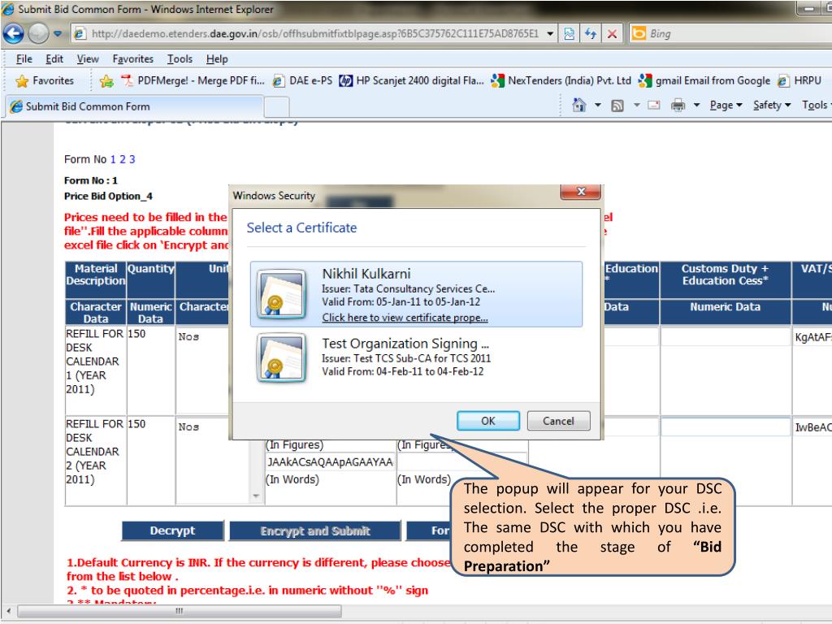Open DAE e-PS favorite bookmark
The width and height of the screenshot is (832, 624).
point(302,80)
